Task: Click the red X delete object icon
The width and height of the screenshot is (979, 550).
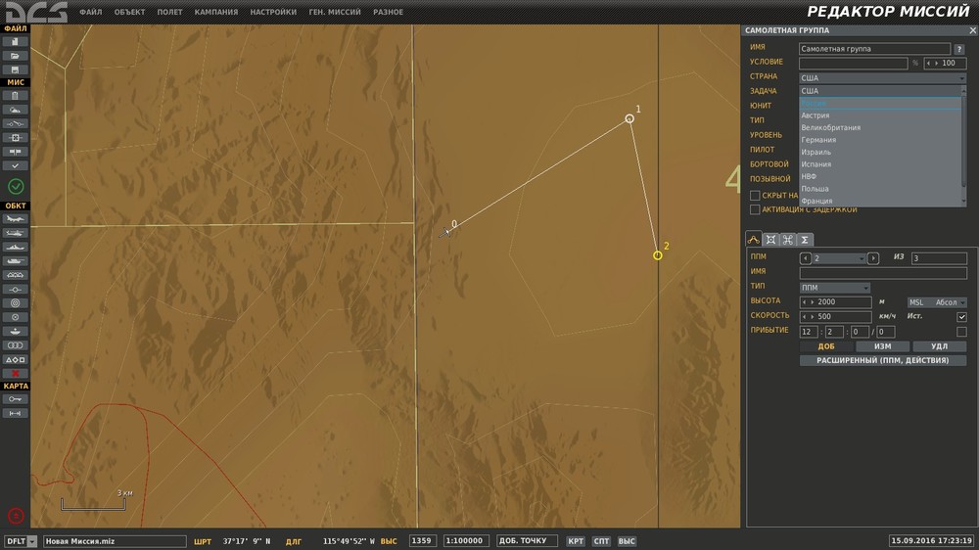Action: pyautogui.click(x=15, y=373)
